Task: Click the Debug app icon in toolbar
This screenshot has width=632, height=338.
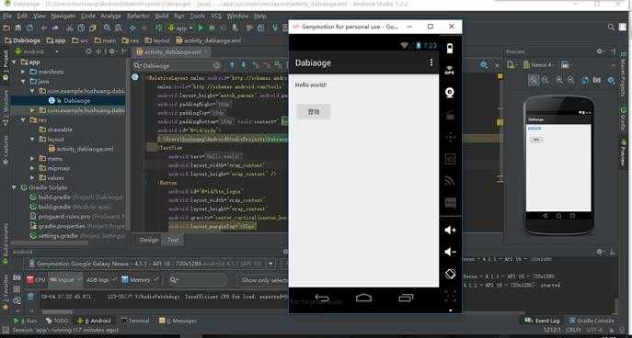Action: point(212,28)
